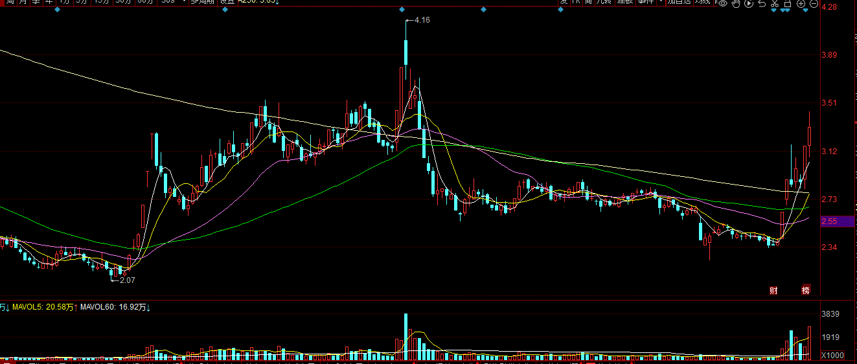Click the 3839 volume axis label
Viewport: 857px width, 364px height.
[x=830, y=314]
